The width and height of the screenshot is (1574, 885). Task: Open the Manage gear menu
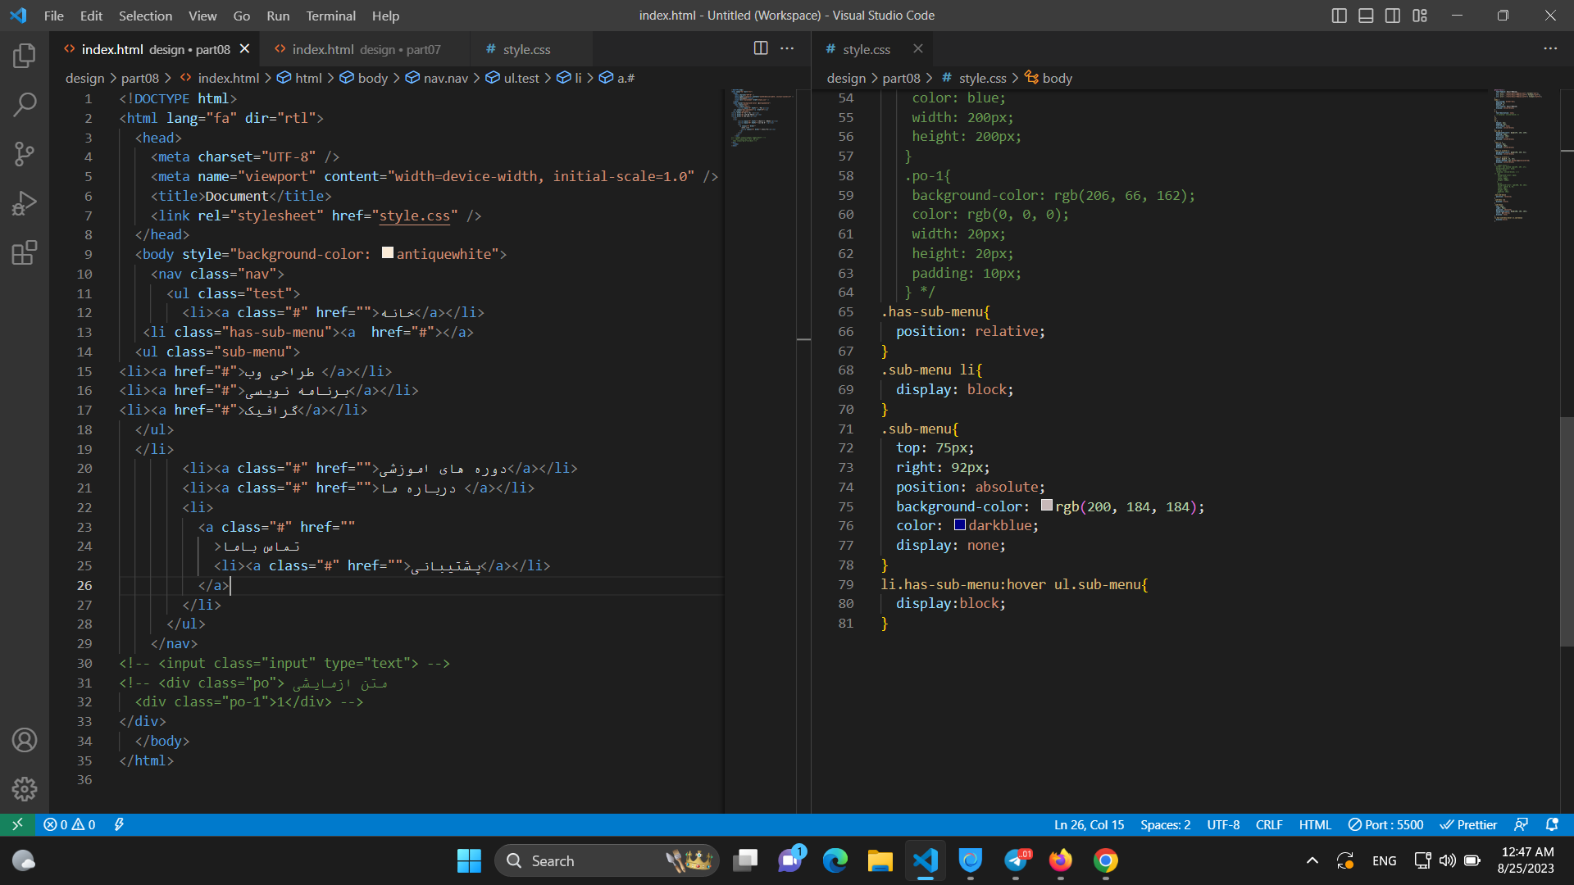(25, 789)
